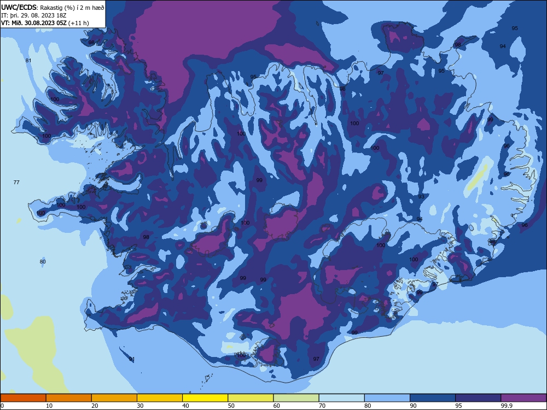Click the '10' legend tick label
547x410 pixels.
pyautogui.click(x=49, y=406)
